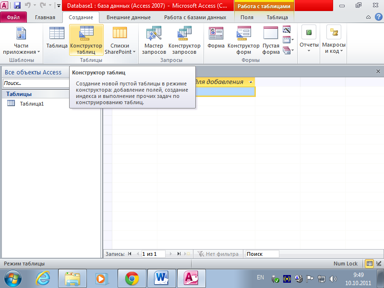Undo the last action
384x288 pixels.
click(28, 5)
